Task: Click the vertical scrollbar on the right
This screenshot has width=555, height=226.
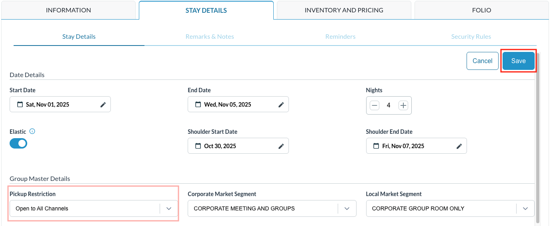Action: pos(537,136)
